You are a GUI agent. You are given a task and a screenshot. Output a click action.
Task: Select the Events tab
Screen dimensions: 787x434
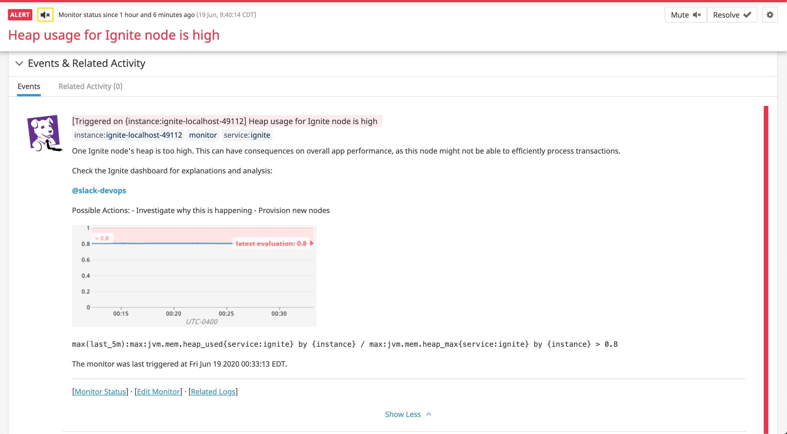(x=28, y=86)
